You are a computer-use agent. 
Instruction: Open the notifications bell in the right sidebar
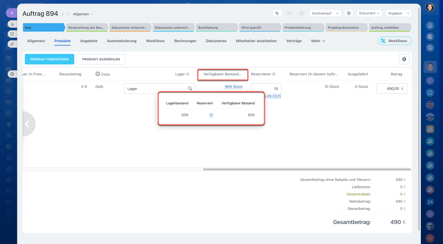430,26
